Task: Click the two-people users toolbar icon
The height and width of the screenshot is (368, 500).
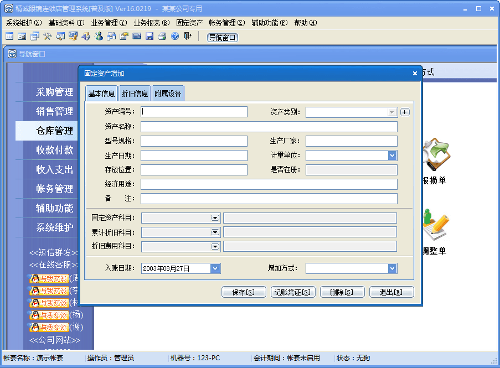Action: [99, 37]
